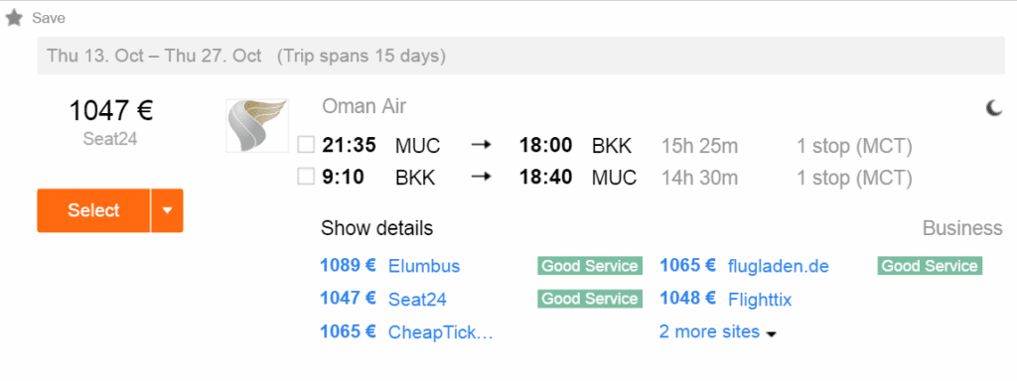Image resolution: width=1017 pixels, height=381 pixels.
Task: Click Show details to expand itinerary
Action: (x=376, y=228)
